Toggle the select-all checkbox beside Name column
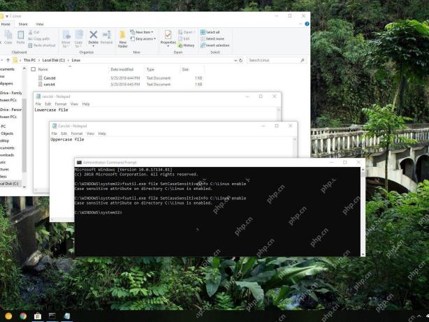This screenshot has width=429, height=322. point(34,69)
